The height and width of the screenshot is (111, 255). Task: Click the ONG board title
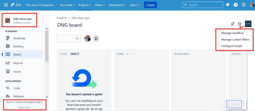(x=69, y=25)
